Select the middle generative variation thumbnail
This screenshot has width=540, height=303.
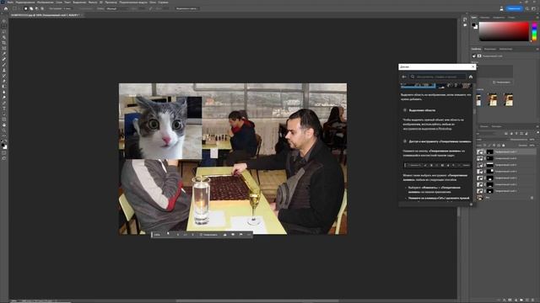pos(493,99)
